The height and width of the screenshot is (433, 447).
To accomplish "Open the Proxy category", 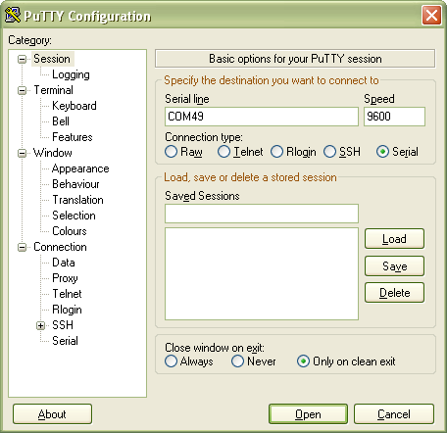I will coord(65,278).
